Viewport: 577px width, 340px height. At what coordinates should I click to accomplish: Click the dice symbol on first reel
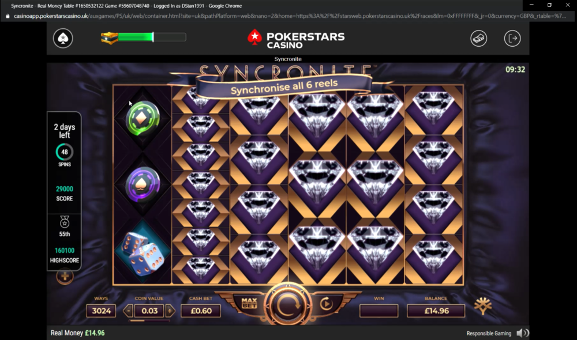[144, 253]
